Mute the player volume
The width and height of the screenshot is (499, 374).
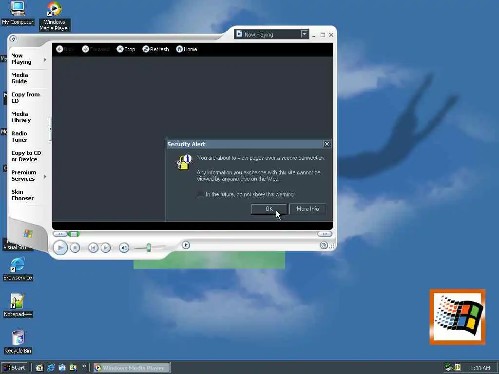124,247
